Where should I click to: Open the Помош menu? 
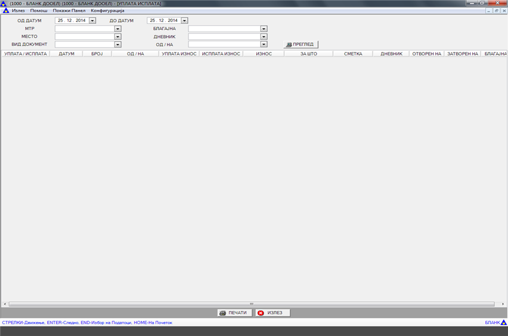39,11
